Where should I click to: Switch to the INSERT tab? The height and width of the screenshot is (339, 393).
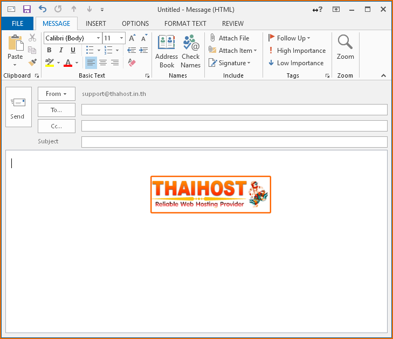click(96, 24)
